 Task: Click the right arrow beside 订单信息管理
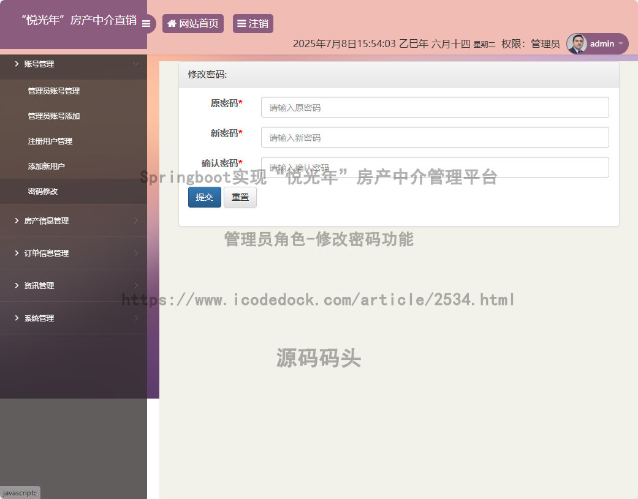click(136, 253)
